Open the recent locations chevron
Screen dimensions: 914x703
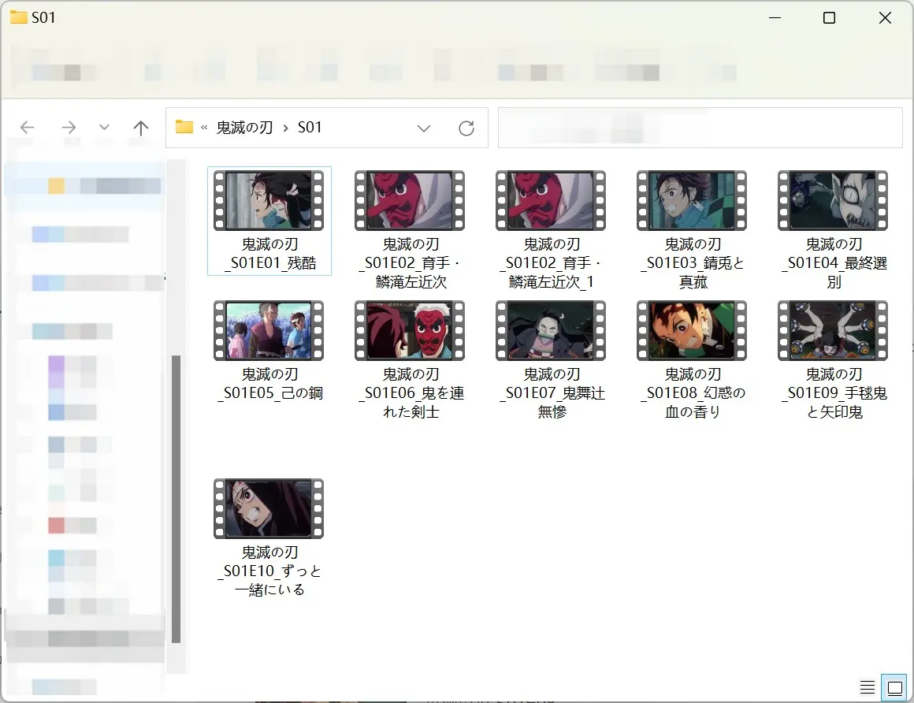coord(104,127)
